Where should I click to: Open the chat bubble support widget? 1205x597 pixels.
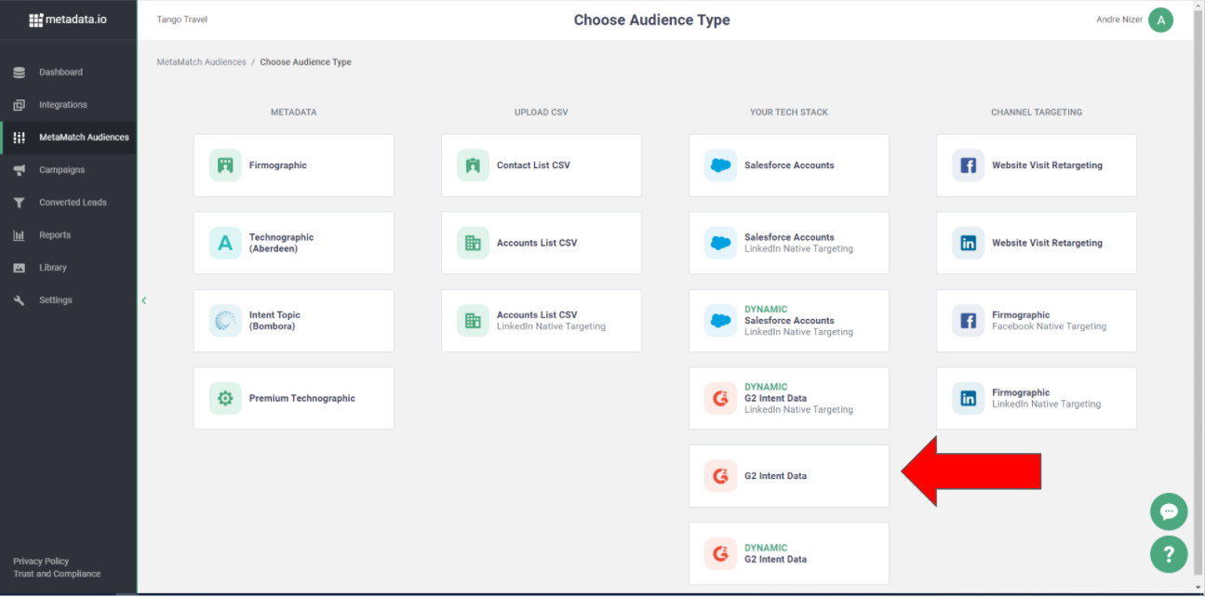[x=1169, y=511]
